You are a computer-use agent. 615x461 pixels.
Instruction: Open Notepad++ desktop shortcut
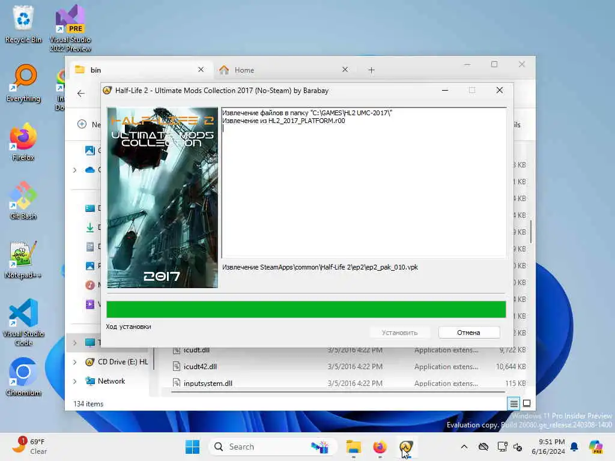(23, 259)
